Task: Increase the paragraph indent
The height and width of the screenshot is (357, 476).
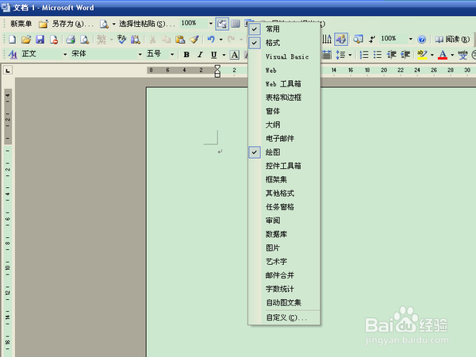Action: click(405, 55)
